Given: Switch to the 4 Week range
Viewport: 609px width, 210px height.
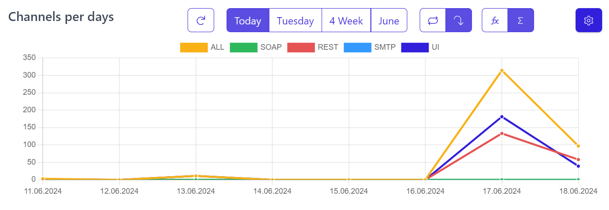Looking at the screenshot, I should click(346, 20).
